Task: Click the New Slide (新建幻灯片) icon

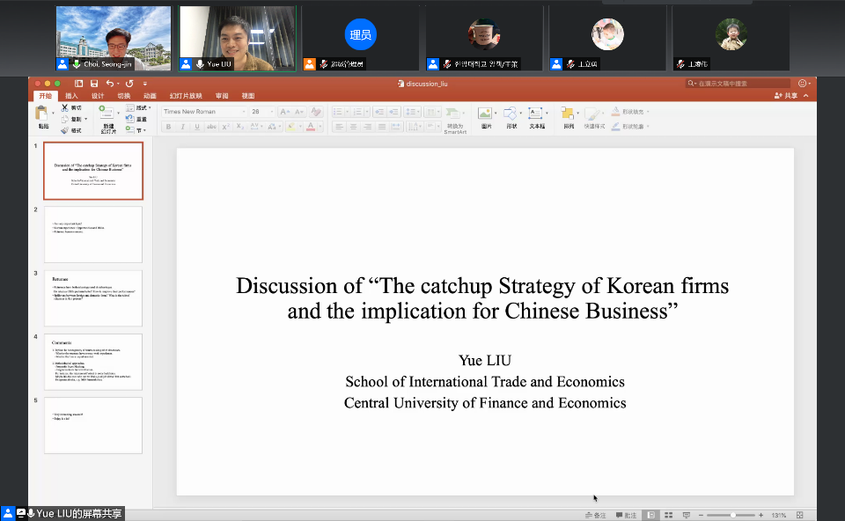Action: coord(107,114)
